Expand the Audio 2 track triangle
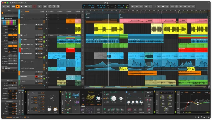Image resolution: width=212 pixels, height=120 pixels. click(x=21, y=25)
